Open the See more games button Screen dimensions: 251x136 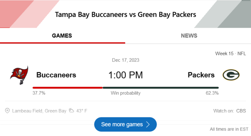[126, 124]
